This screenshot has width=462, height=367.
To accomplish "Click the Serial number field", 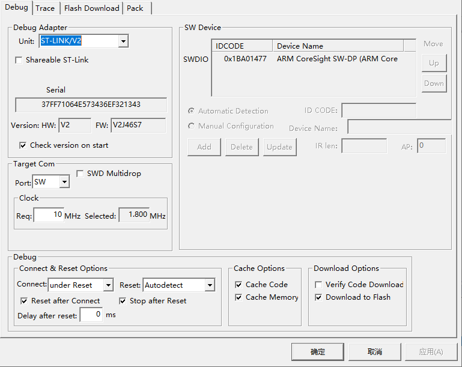I will pos(91,105).
